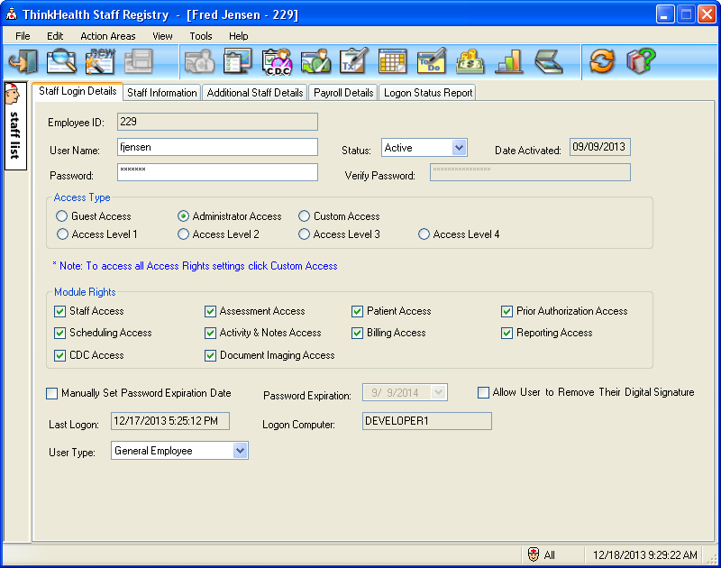Viewport: 721px width, 568px height.
Task: Toggle the Patient Access checkbox
Action: click(x=357, y=311)
